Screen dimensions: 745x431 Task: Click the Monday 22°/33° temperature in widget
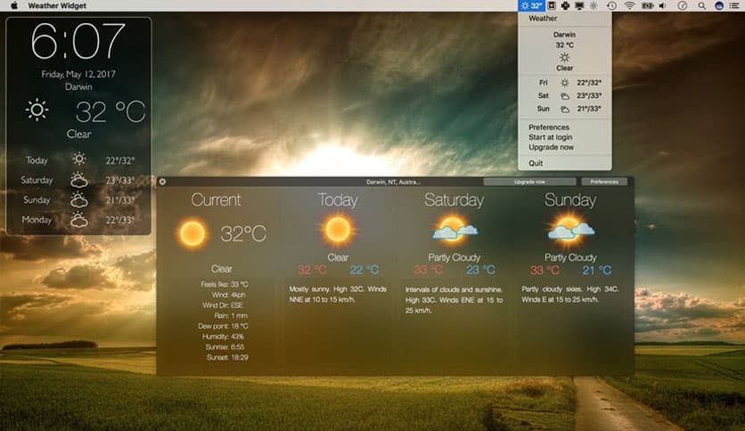(120, 220)
